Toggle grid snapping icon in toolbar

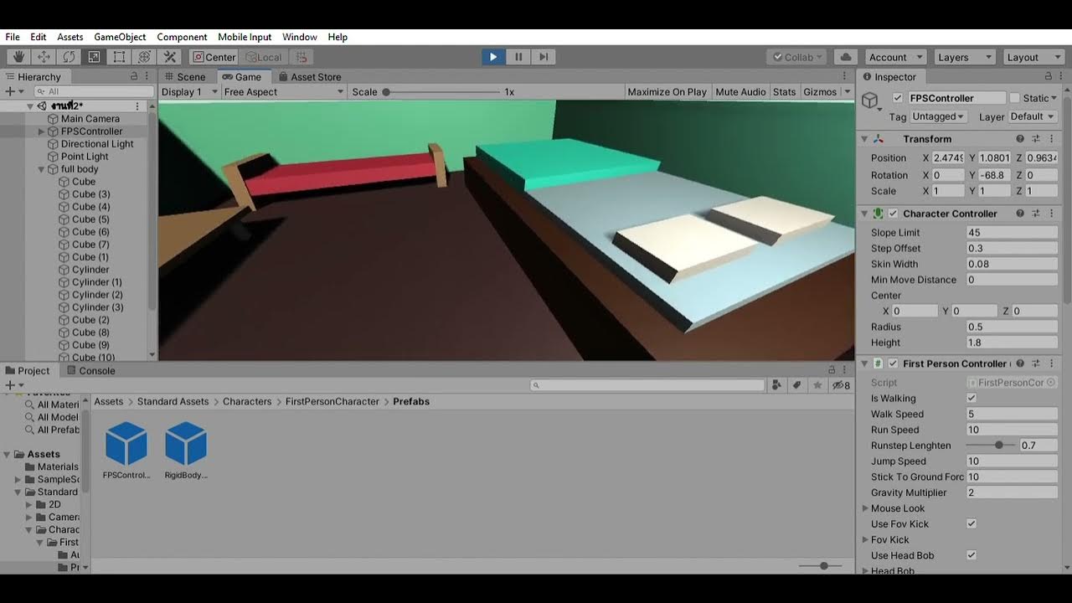click(x=302, y=57)
